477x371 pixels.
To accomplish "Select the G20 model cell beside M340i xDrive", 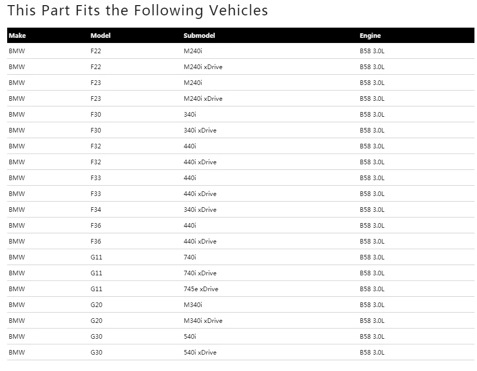I will [x=96, y=321].
